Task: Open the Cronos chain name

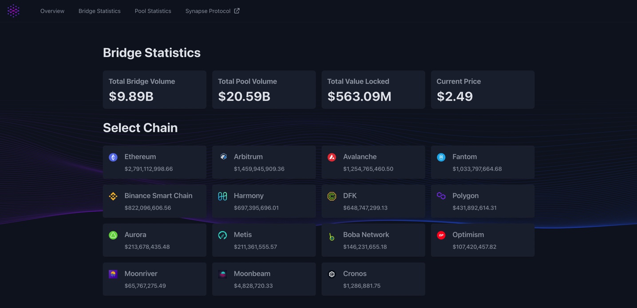Action: pos(355,274)
